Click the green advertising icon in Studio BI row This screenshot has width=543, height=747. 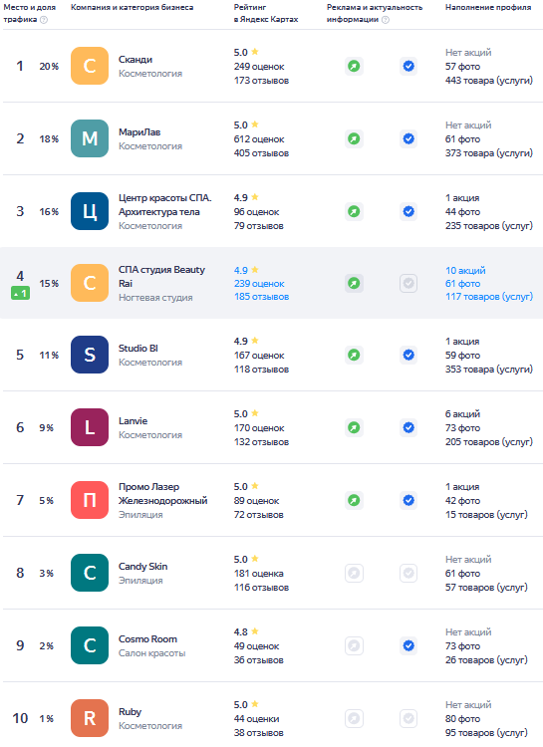click(x=354, y=355)
